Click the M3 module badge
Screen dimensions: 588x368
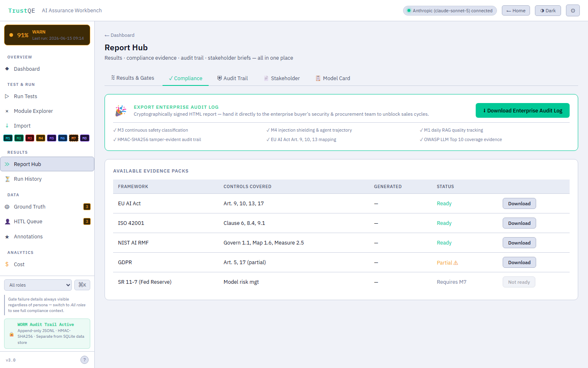tap(30, 138)
